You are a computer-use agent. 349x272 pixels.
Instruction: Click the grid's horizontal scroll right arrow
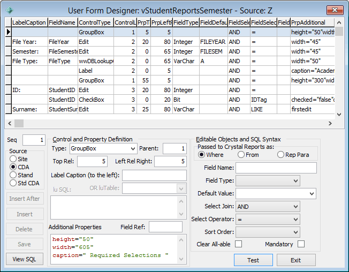[x=330, y=123]
